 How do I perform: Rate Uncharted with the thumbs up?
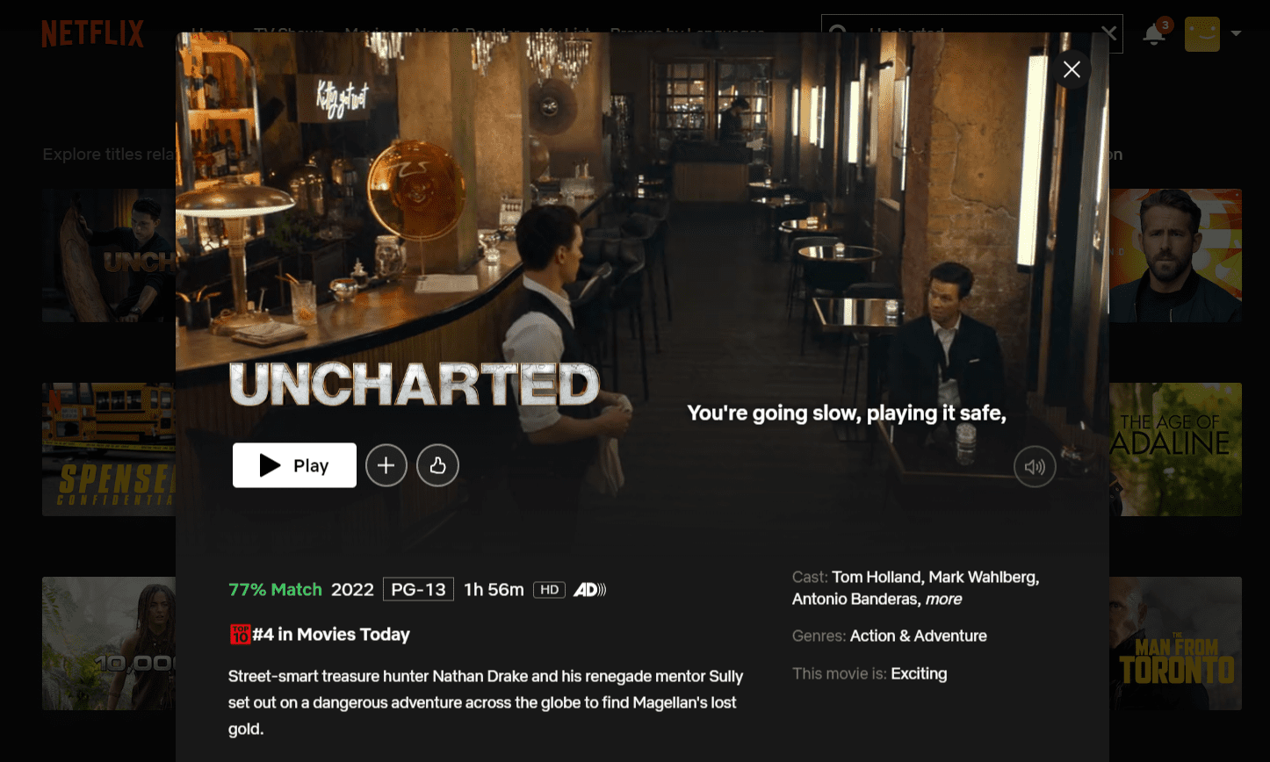click(x=438, y=465)
